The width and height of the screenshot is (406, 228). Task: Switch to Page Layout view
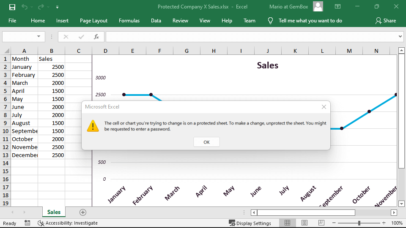pyautogui.click(x=304, y=223)
